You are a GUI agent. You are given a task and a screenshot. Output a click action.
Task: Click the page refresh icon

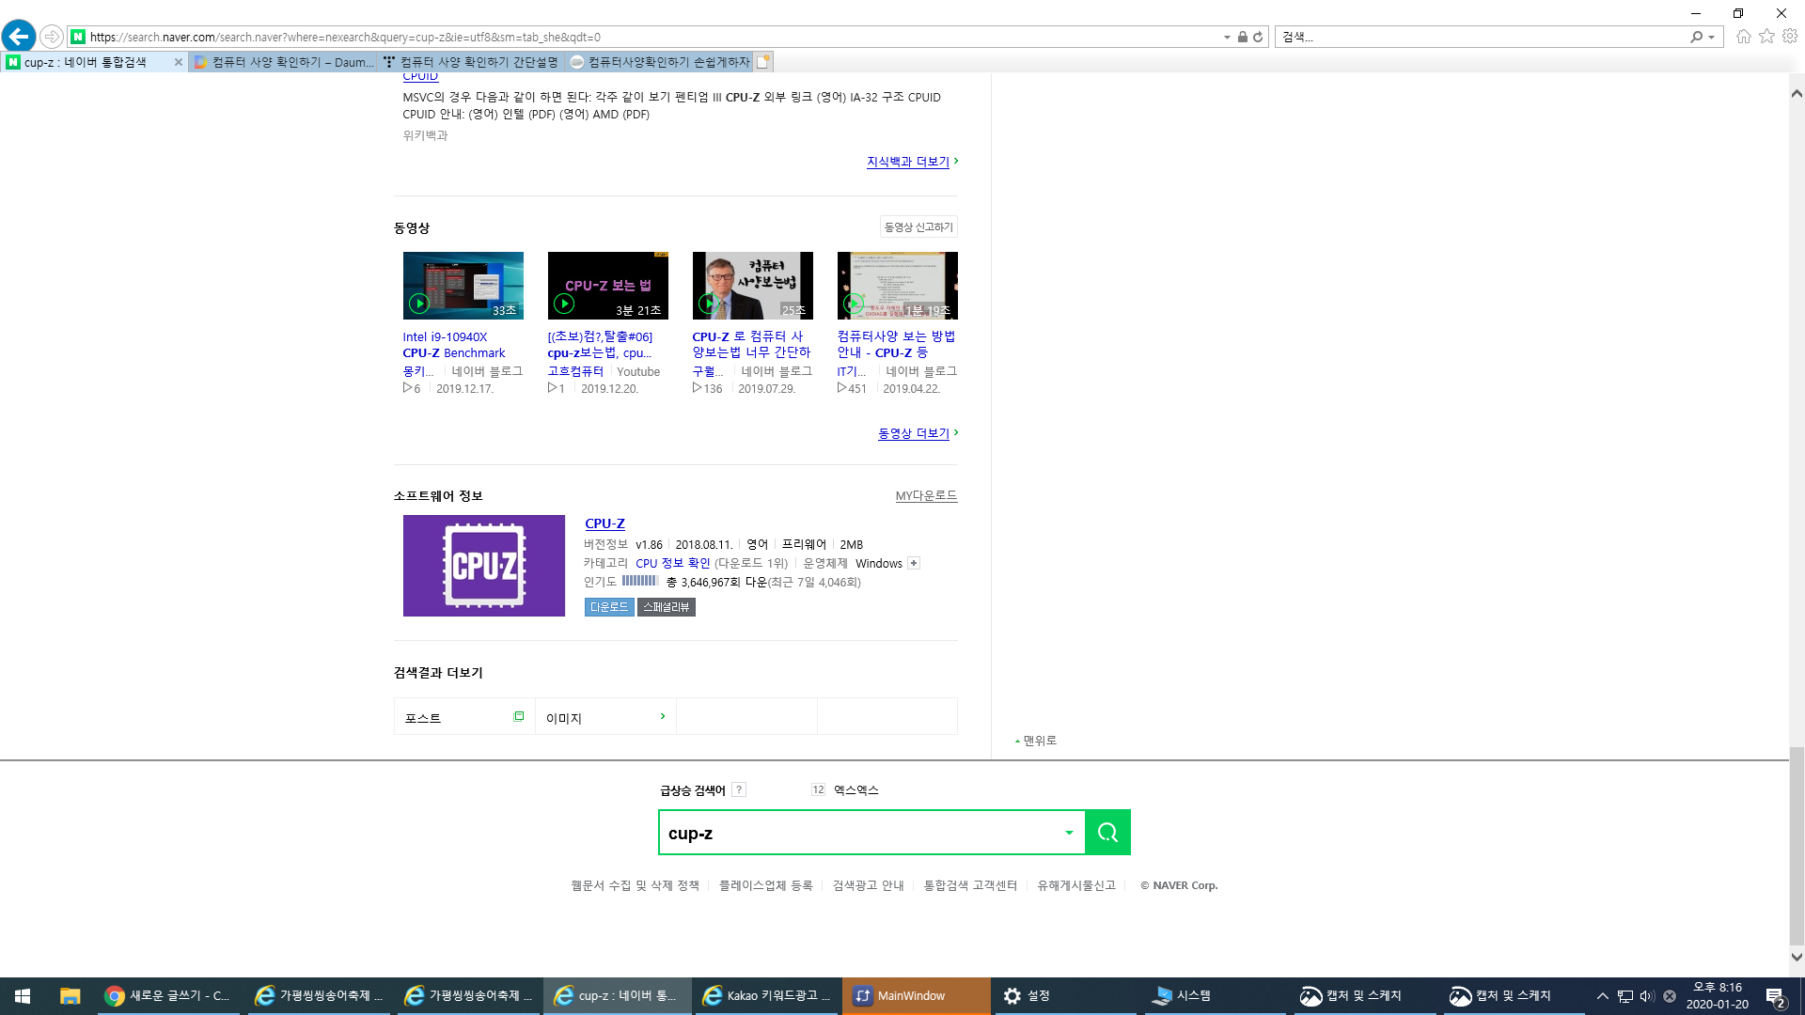(1258, 37)
